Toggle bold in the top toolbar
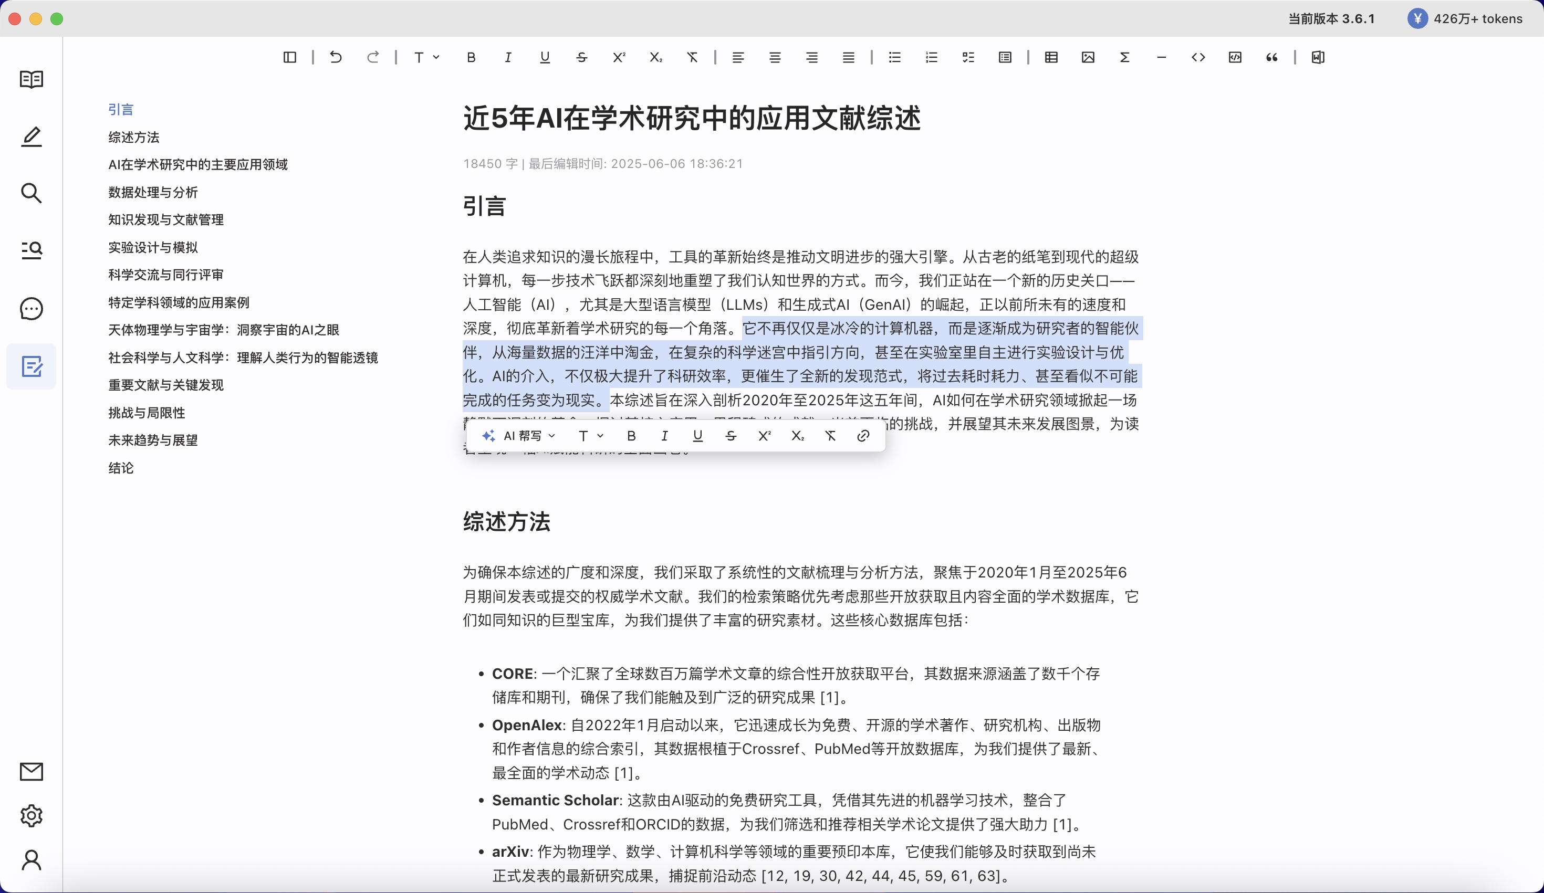Image resolution: width=1544 pixels, height=893 pixels. coord(471,57)
